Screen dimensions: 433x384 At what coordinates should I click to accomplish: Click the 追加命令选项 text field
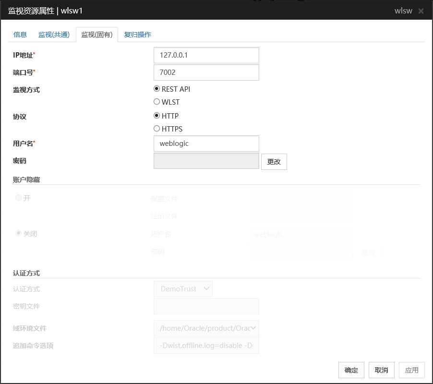[206, 346]
